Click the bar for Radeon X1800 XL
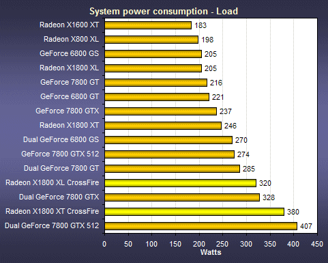Image resolution: width=328 pixels, height=263 pixels. (153, 68)
